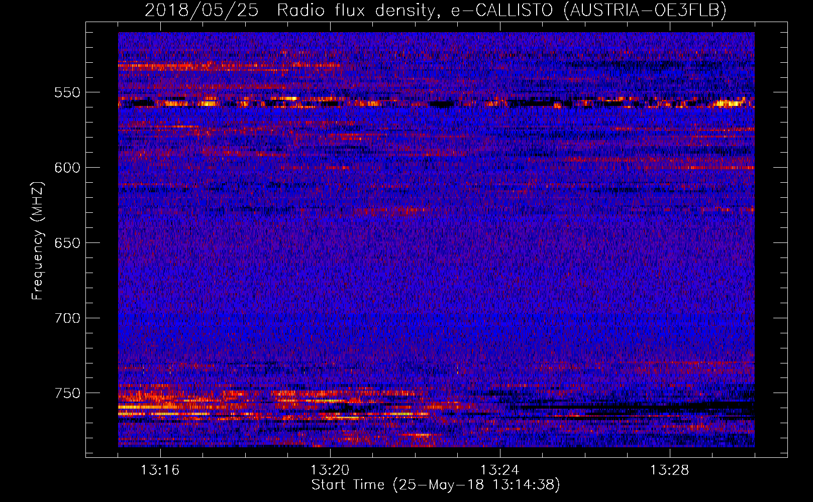Click the 550 frequency axis label

67,93
